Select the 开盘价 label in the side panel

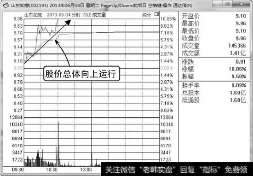[x=190, y=16]
